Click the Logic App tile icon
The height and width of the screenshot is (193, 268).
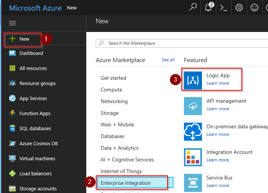coord(193,80)
